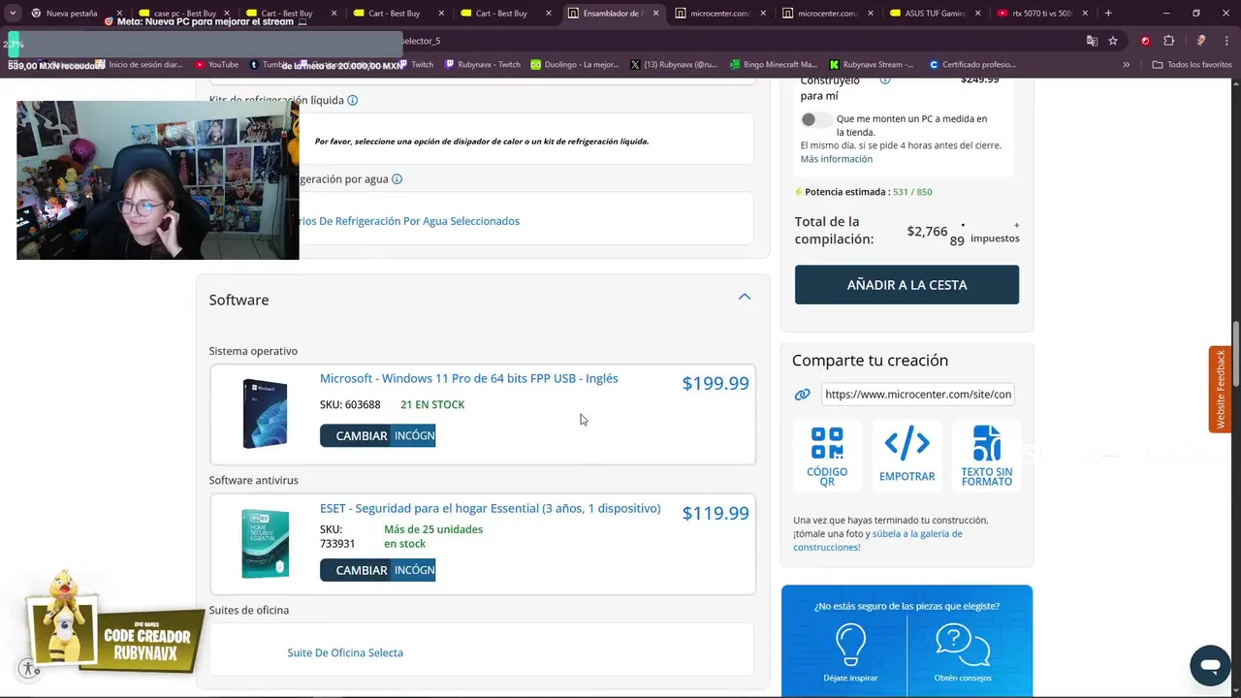Open the accessibility widget icon
1241x698 pixels.
pyautogui.click(x=29, y=668)
